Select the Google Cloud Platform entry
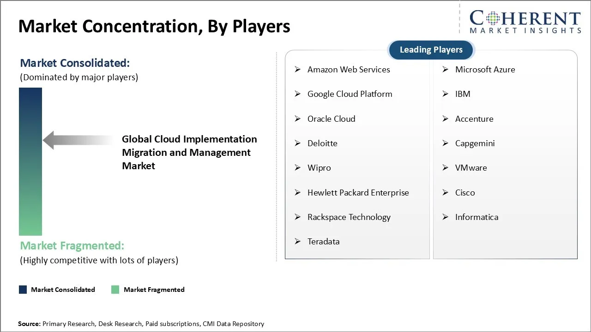 (350, 94)
